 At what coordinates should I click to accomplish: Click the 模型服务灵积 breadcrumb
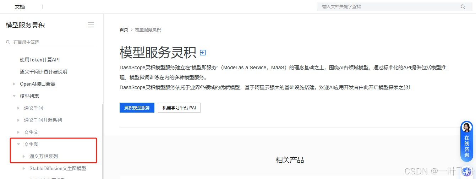pyautogui.click(x=148, y=29)
